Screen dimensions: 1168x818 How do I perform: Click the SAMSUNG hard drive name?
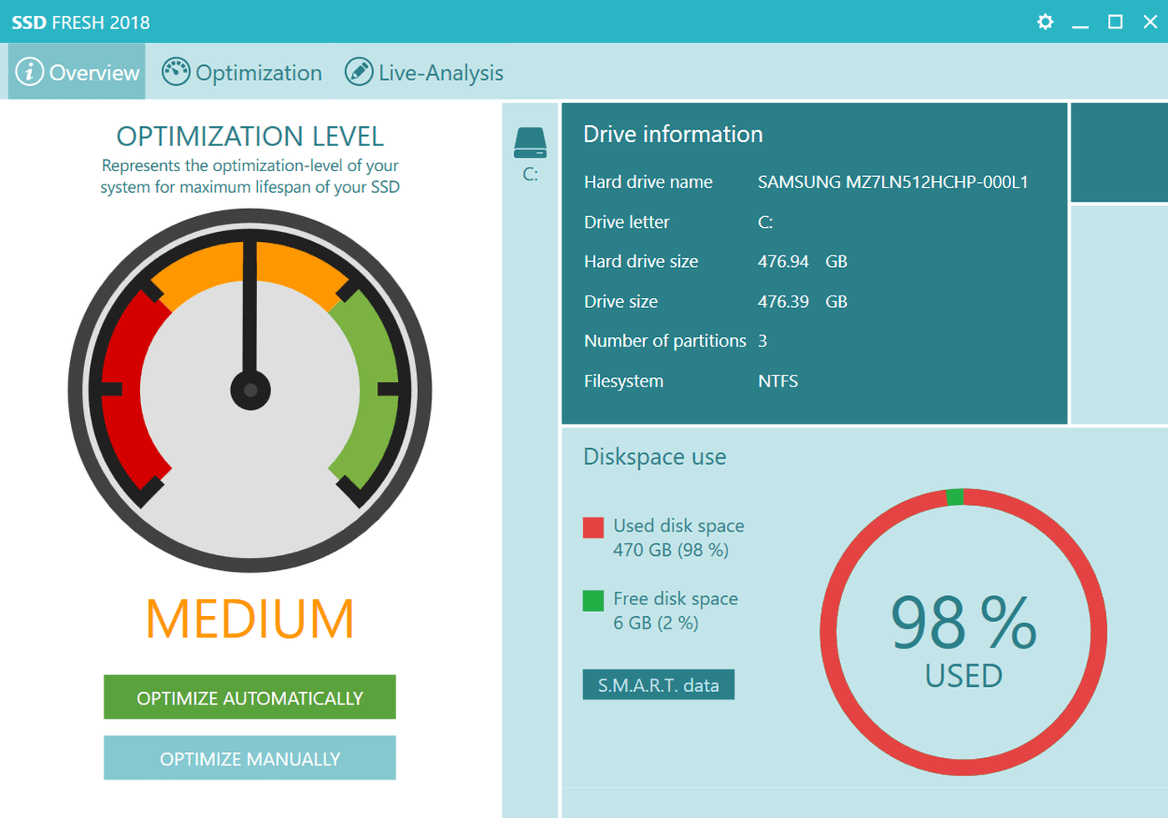click(x=892, y=182)
